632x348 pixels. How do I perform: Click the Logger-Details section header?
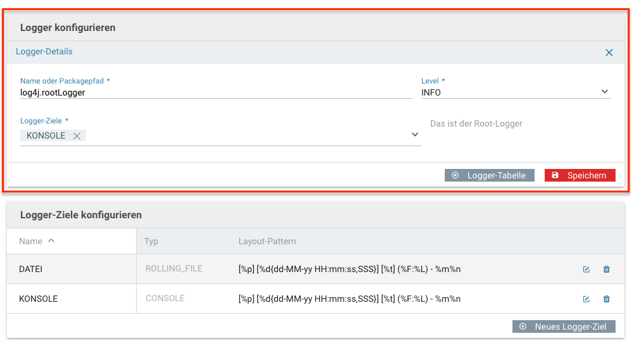pyautogui.click(x=44, y=52)
